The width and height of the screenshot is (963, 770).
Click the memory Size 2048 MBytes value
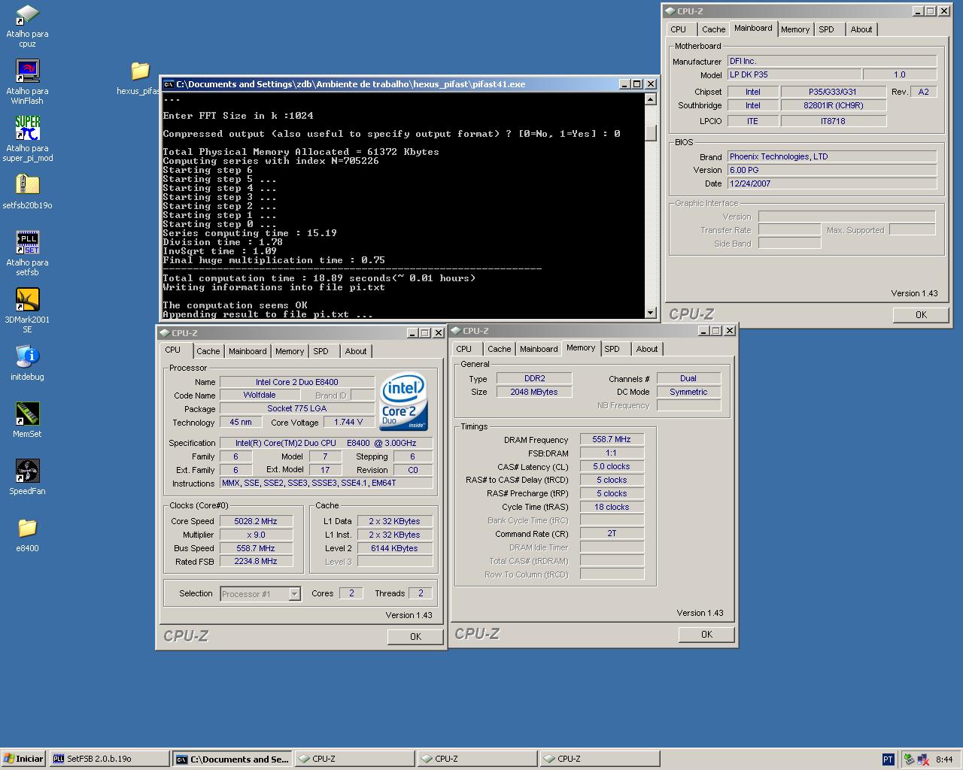[x=534, y=393]
